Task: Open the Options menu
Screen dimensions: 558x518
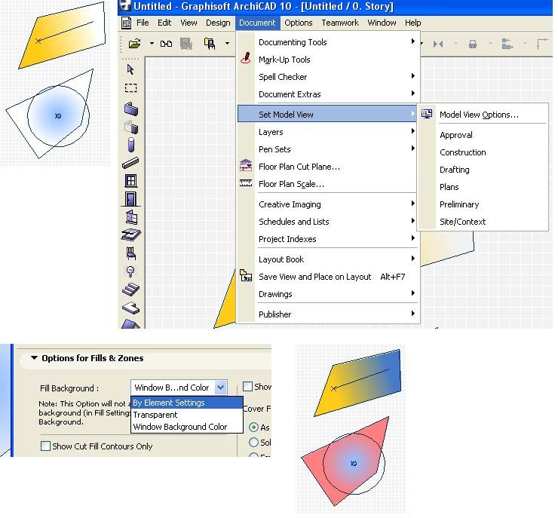Action: 298,23
